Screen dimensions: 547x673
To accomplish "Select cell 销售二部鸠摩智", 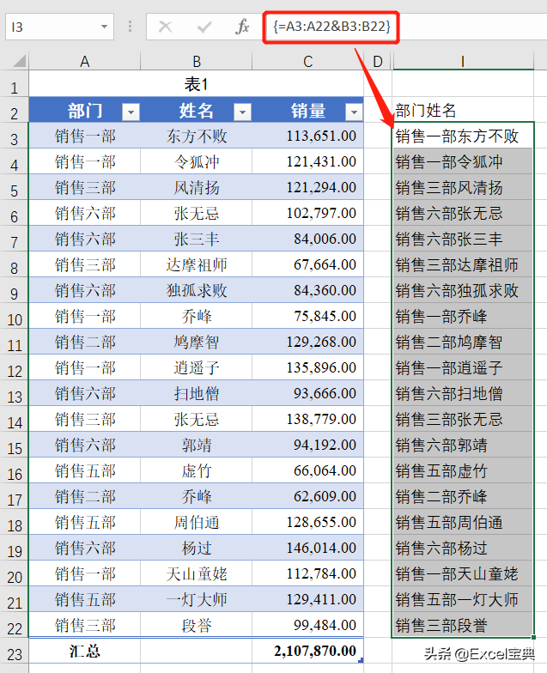I will click(x=463, y=342).
